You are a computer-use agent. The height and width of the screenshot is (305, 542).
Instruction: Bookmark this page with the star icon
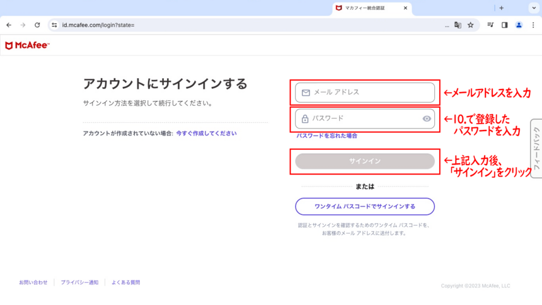coord(470,25)
